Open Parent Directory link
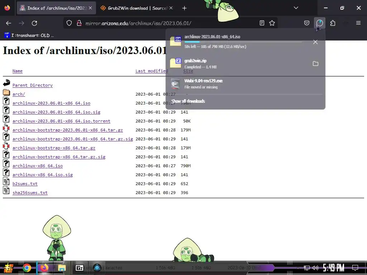Screen dimensions: 367x275 point(33,85)
